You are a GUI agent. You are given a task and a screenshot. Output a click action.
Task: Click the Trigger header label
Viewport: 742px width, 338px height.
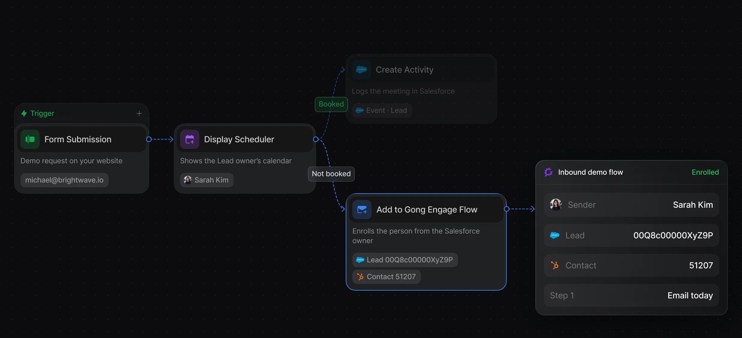[x=42, y=113]
